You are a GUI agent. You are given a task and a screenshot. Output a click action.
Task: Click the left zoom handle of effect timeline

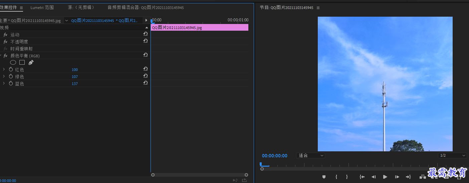coord(153,175)
